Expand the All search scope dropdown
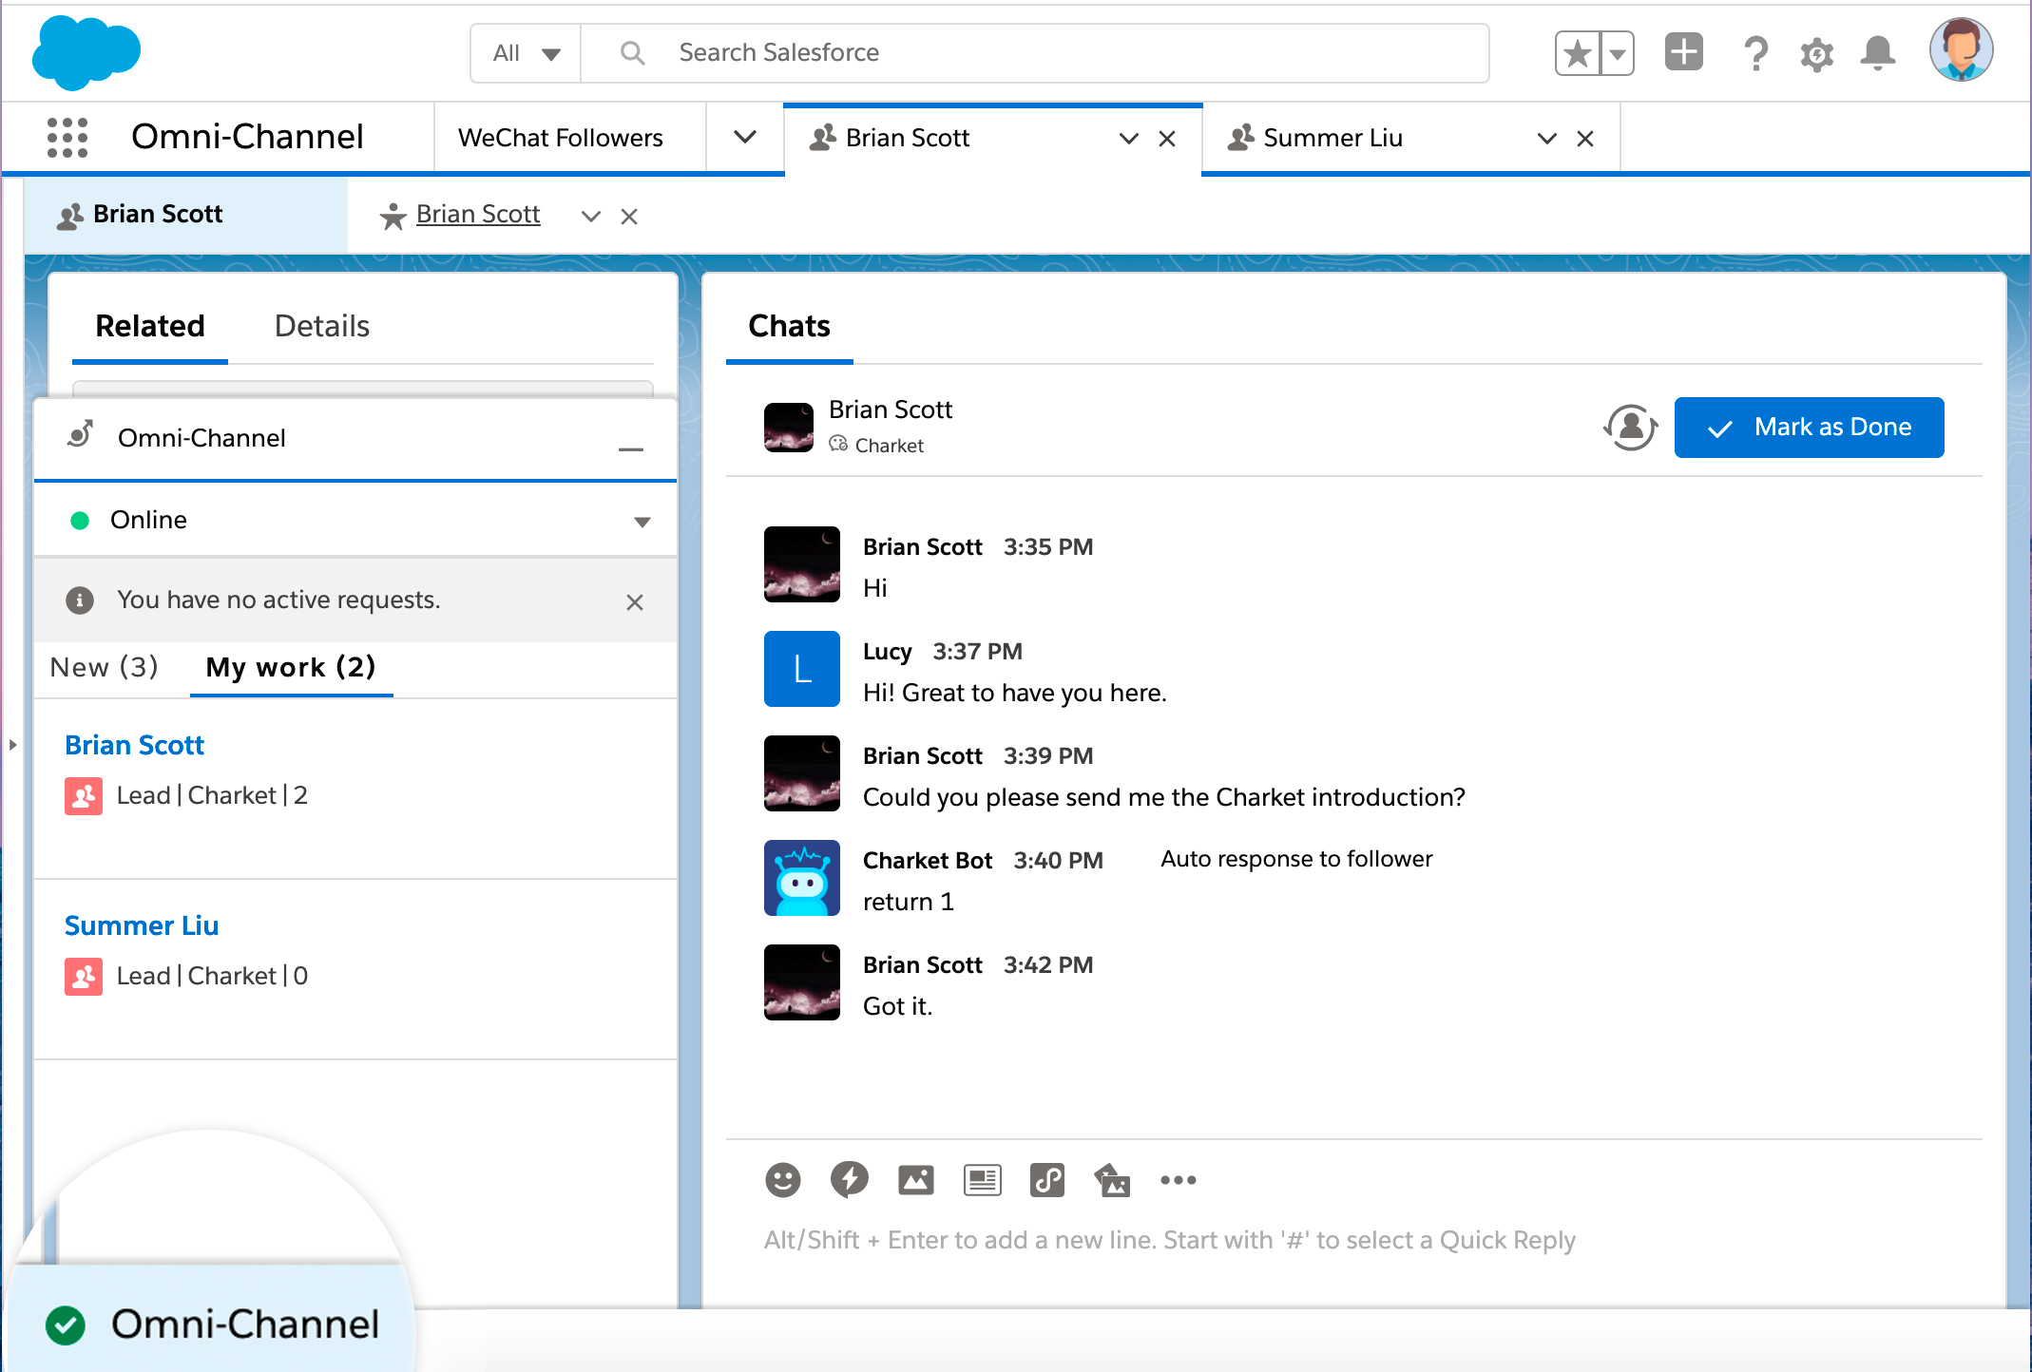This screenshot has width=2032, height=1372. (x=527, y=53)
